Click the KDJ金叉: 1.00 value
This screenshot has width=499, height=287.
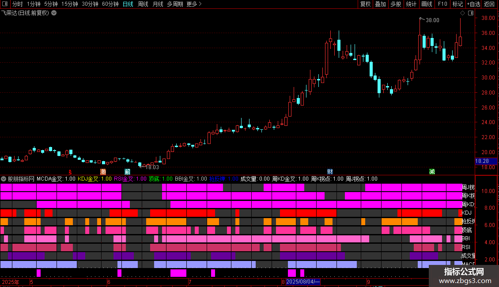click(x=95, y=179)
